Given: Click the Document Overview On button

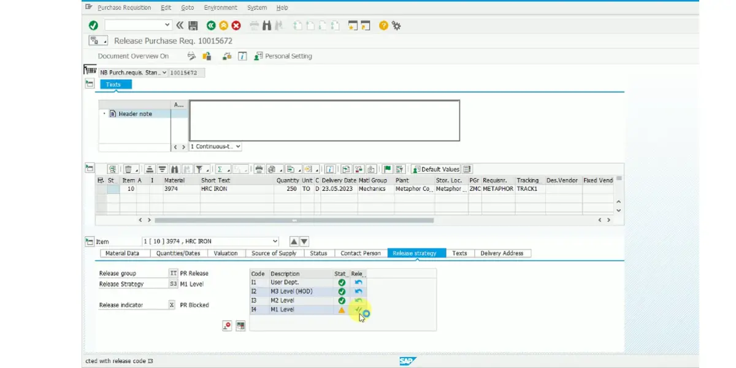Looking at the screenshot, I should [x=133, y=56].
